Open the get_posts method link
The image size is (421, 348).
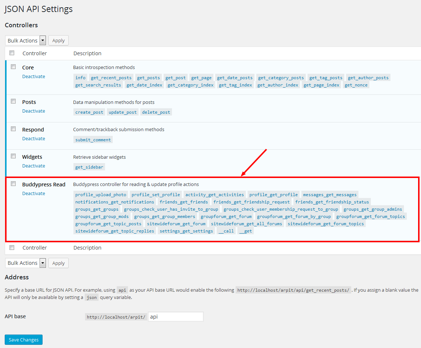click(x=148, y=78)
